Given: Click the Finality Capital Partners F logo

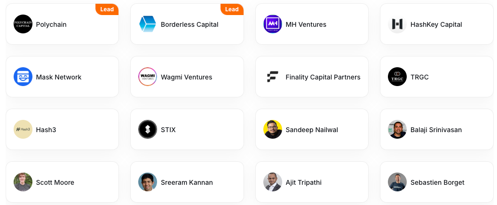Looking at the screenshot, I should [273, 77].
